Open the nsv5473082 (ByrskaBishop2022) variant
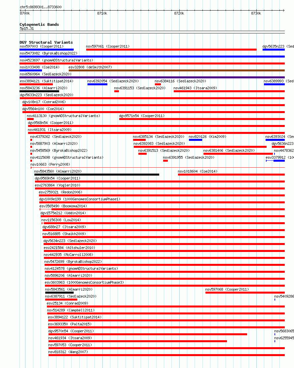Viewport: 294px width, 368px height. pos(49,53)
